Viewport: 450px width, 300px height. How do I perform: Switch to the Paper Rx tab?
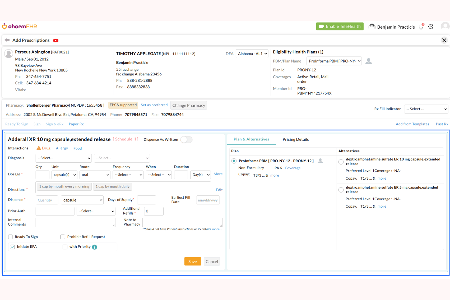tap(76, 124)
